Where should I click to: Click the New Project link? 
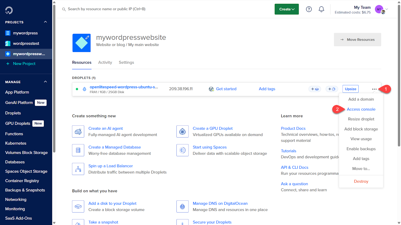(24, 64)
